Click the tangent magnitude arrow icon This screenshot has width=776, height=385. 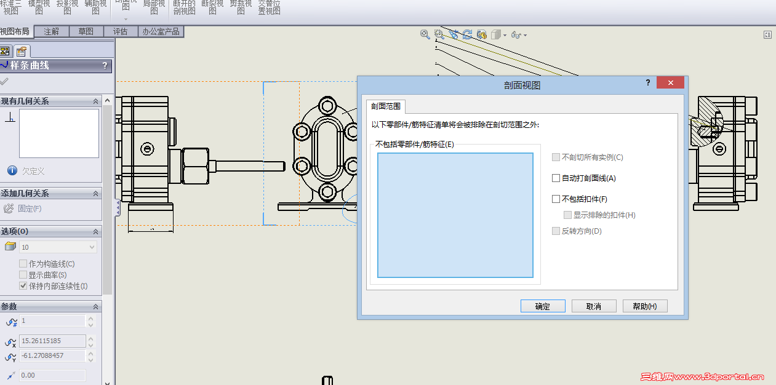pyautogui.click(x=11, y=375)
